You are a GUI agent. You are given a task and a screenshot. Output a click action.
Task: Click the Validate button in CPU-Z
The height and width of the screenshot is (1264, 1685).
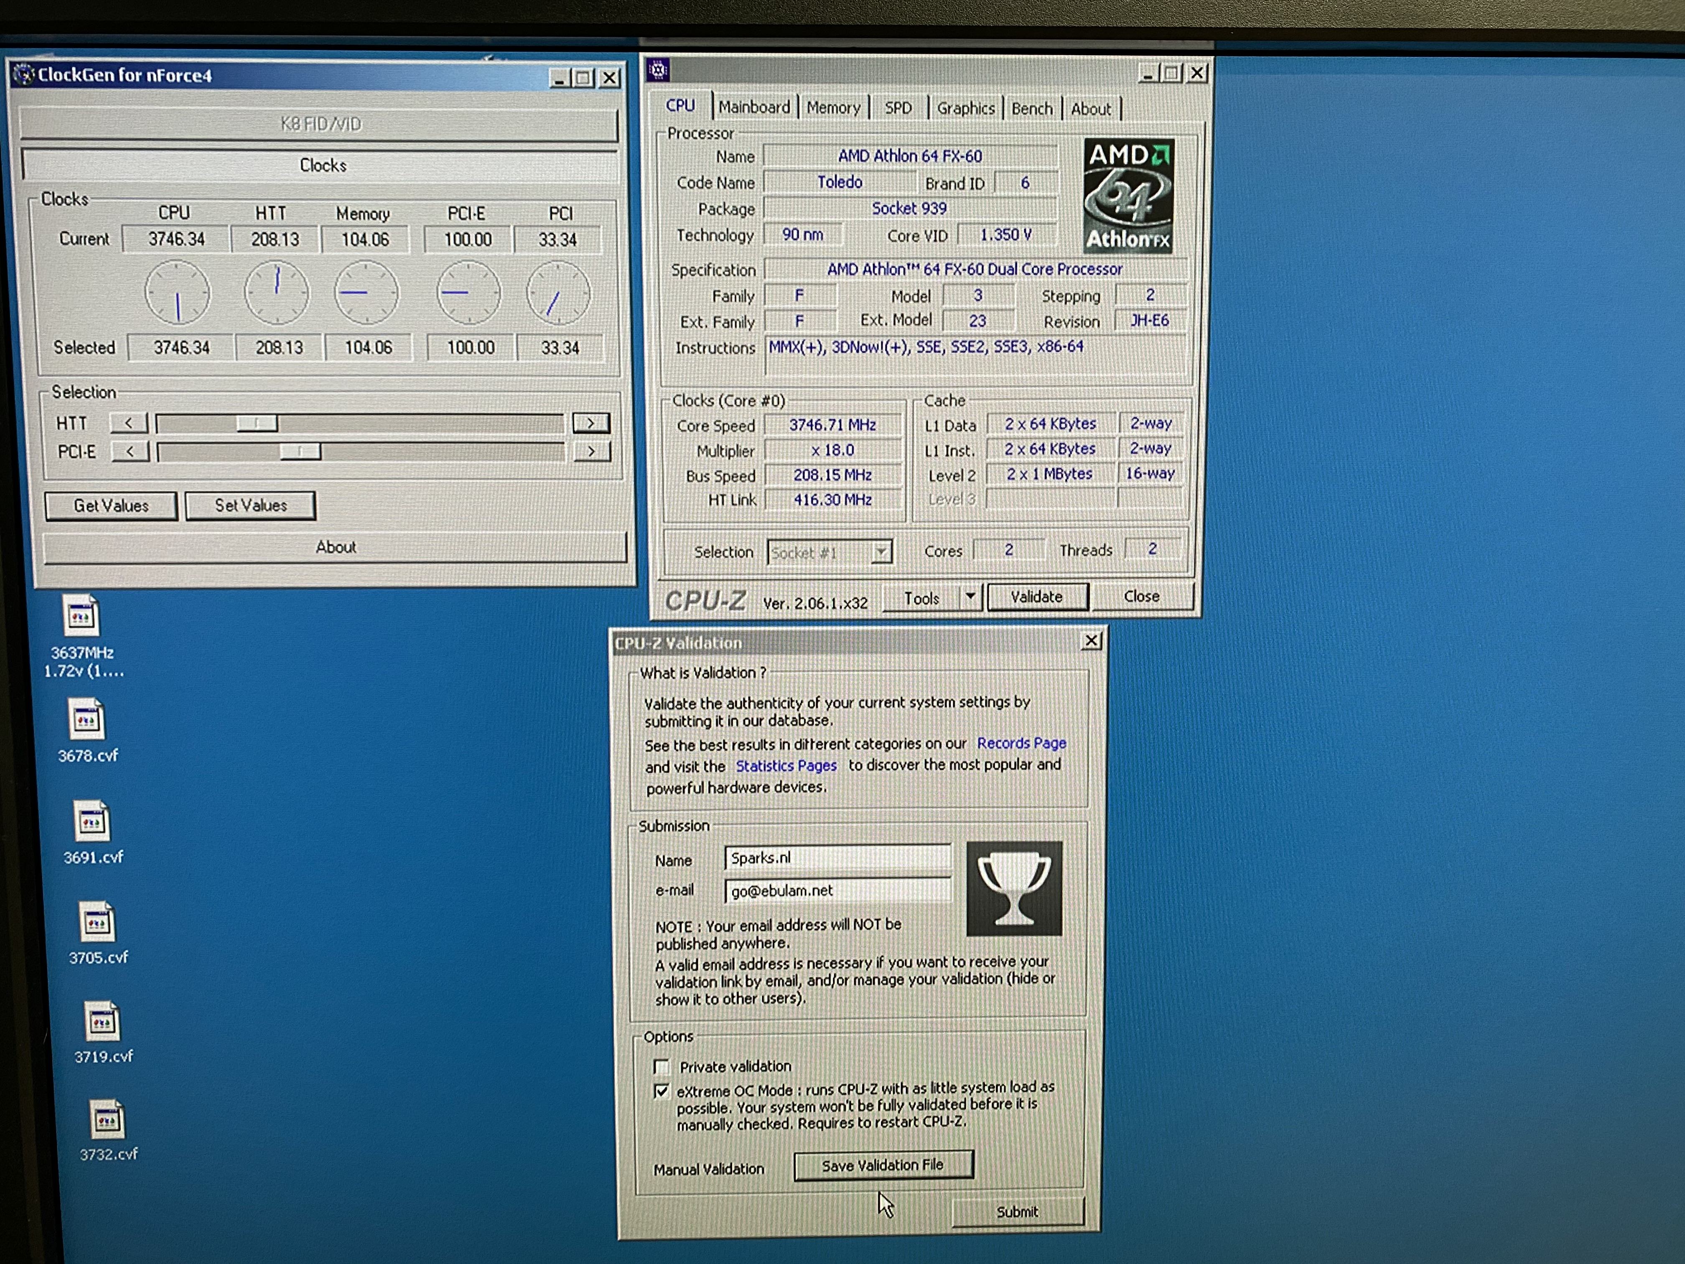click(1037, 597)
